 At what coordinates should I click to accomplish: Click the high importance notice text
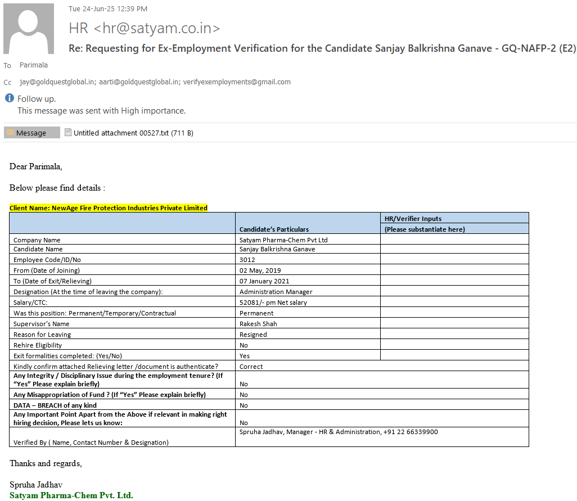[x=101, y=111]
